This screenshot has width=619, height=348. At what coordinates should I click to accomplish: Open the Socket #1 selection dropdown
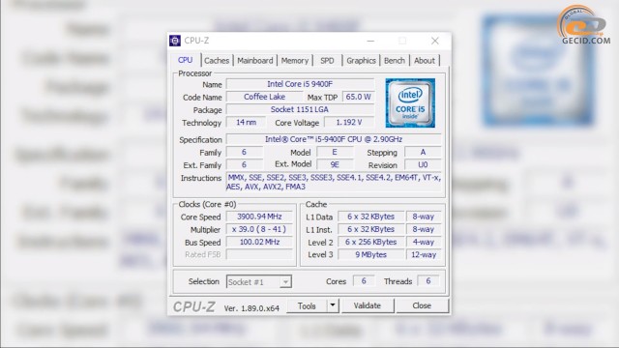point(259,281)
